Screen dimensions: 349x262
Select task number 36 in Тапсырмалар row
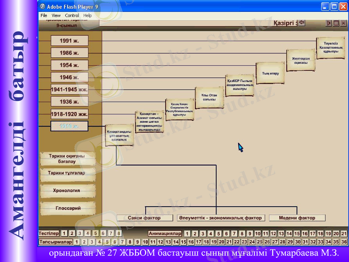pyautogui.click(x=344, y=241)
